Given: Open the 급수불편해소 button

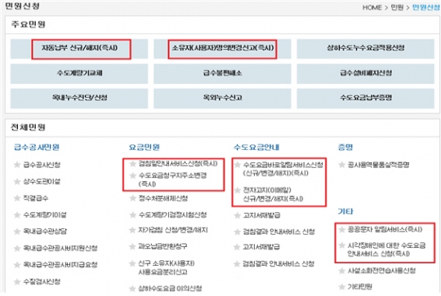Looking at the screenshot, I should pyautogui.click(x=222, y=73).
